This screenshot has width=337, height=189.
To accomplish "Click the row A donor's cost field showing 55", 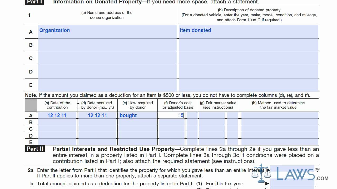I will point(172,115).
